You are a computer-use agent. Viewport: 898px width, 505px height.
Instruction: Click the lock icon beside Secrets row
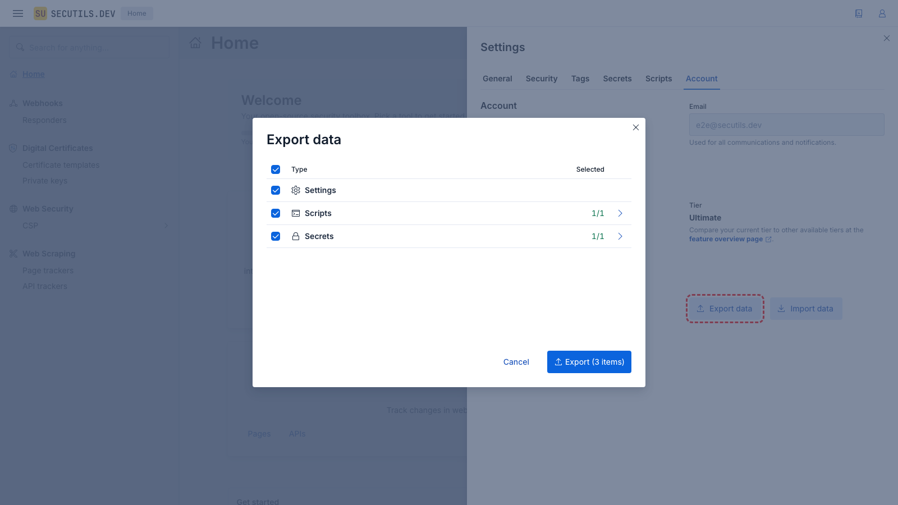click(296, 236)
